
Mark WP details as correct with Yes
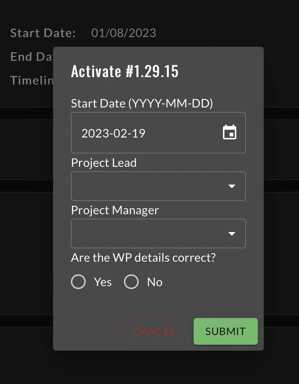(x=78, y=282)
